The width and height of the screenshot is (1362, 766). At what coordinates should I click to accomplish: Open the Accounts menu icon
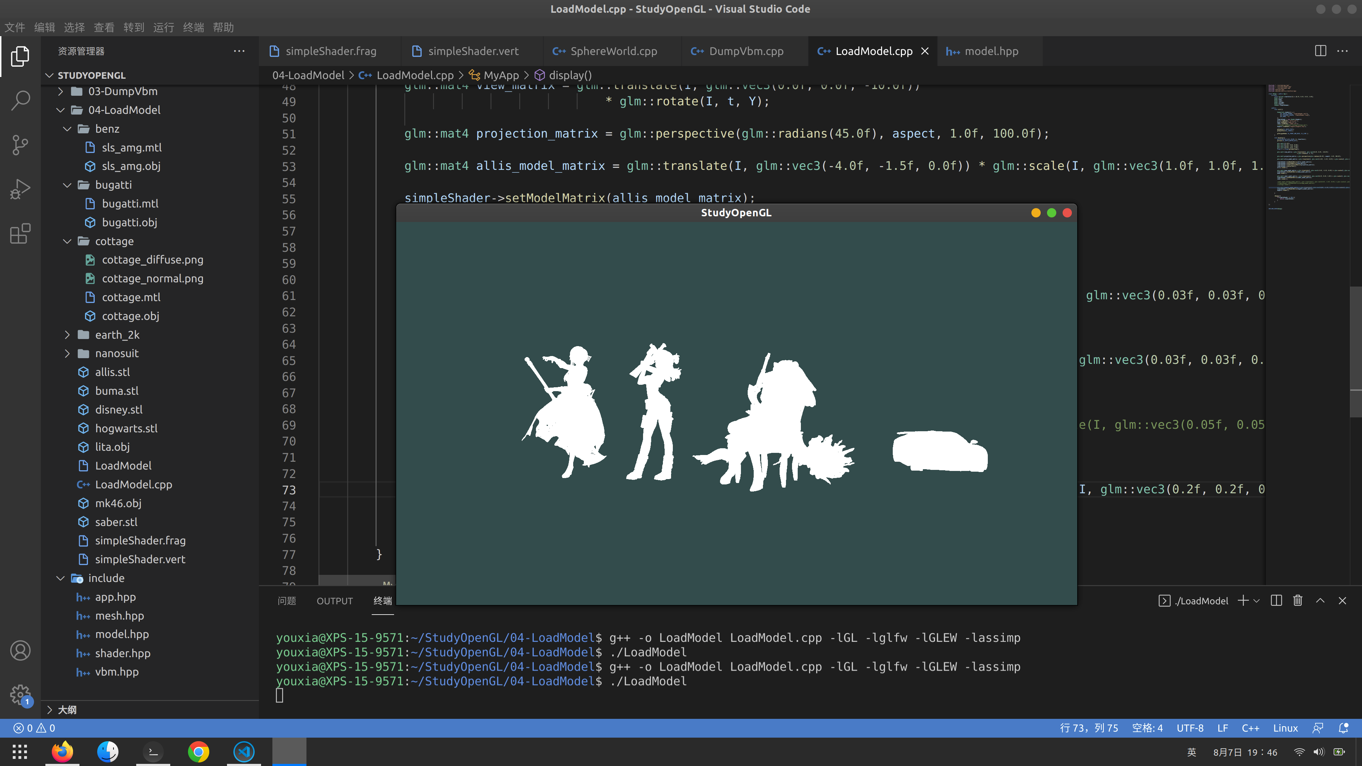point(20,651)
